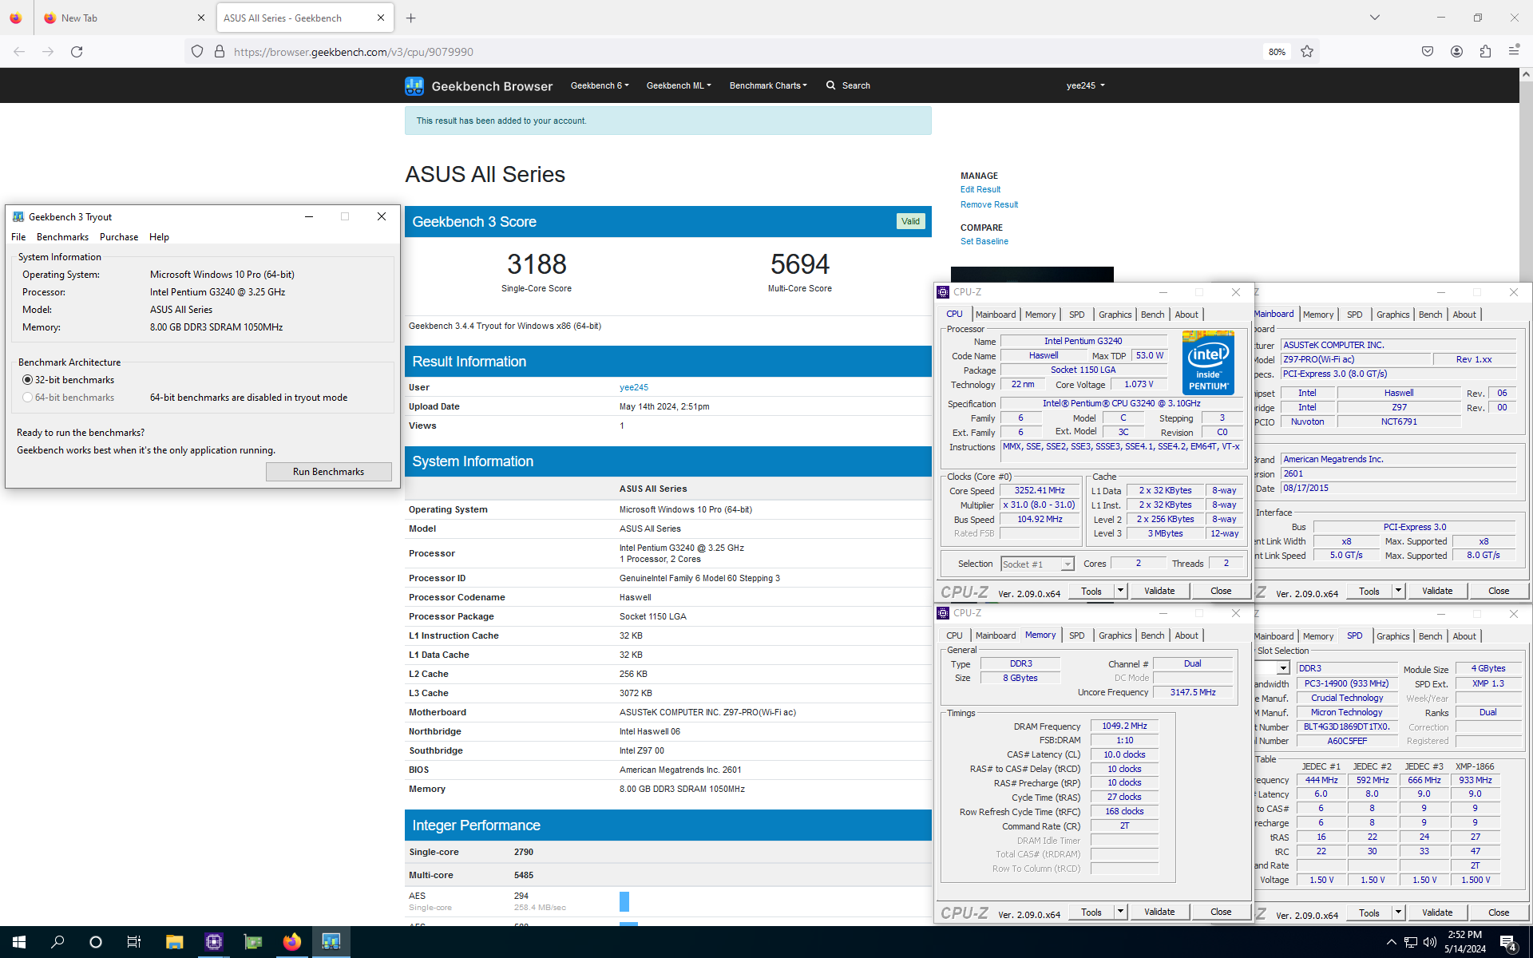Open the Help menu in Geekbench 3
Screen dimensions: 1533x958
point(159,237)
